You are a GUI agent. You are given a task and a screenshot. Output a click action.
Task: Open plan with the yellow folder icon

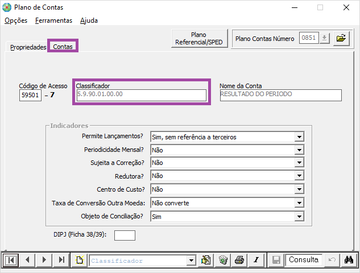[x=341, y=38]
